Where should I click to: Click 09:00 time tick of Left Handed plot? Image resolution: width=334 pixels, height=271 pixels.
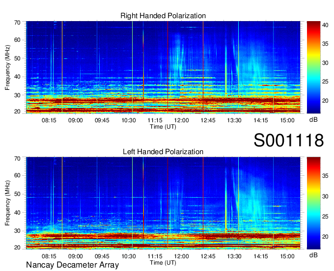coord(76,256)
